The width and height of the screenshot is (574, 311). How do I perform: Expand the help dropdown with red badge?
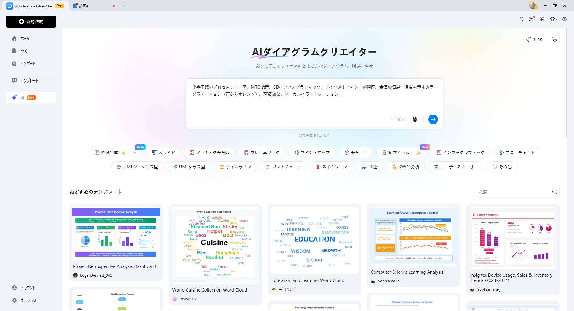coord(532,19)
